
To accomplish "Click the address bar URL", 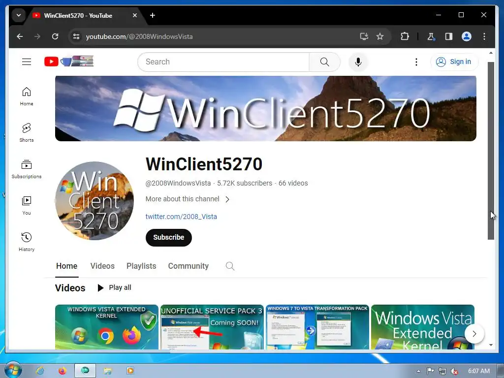I will coord(139,36).
